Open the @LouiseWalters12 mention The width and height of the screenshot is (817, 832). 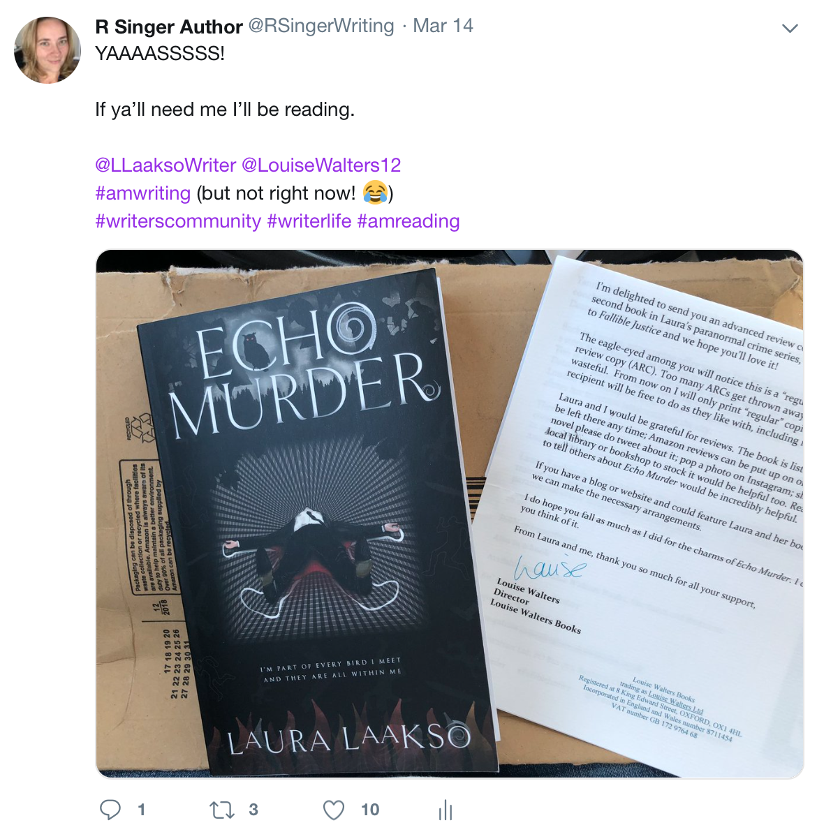(x=321, y=165)
